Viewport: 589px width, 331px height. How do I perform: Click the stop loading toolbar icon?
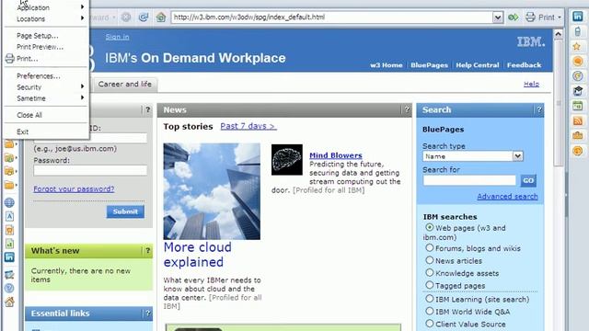126,17
